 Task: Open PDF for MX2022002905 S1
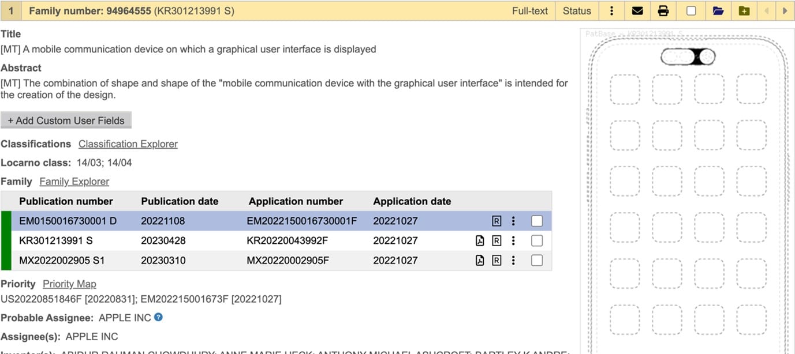479,261
